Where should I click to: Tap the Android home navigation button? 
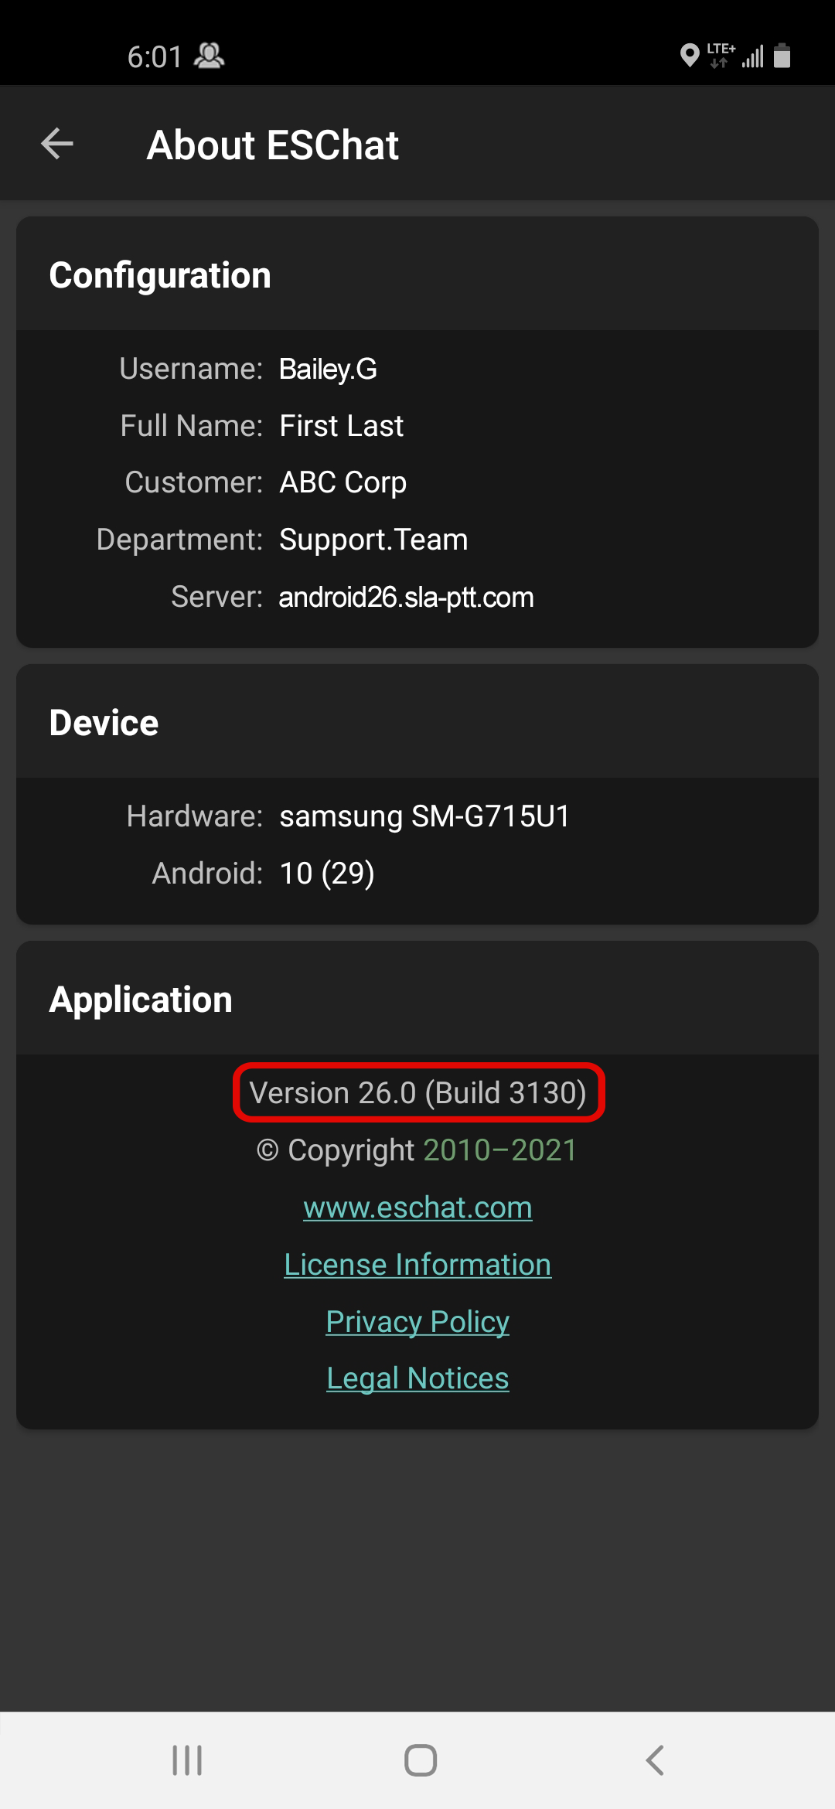coord(421,1760)
